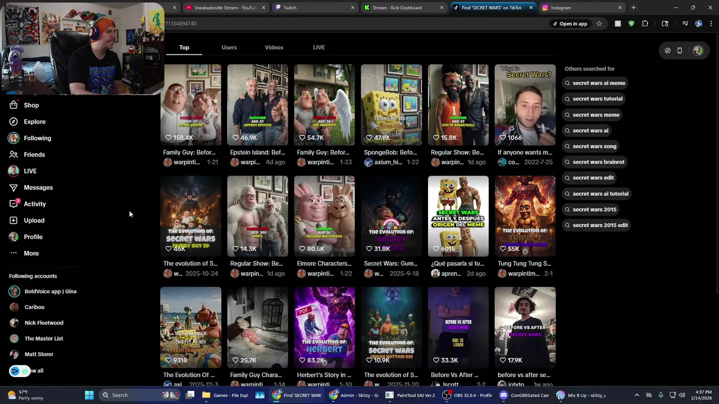Open Tung Tung Tung video thumbnail
The width and height of the screenshot is (719, 404).
pyautogui.click(x=525, y=216)
